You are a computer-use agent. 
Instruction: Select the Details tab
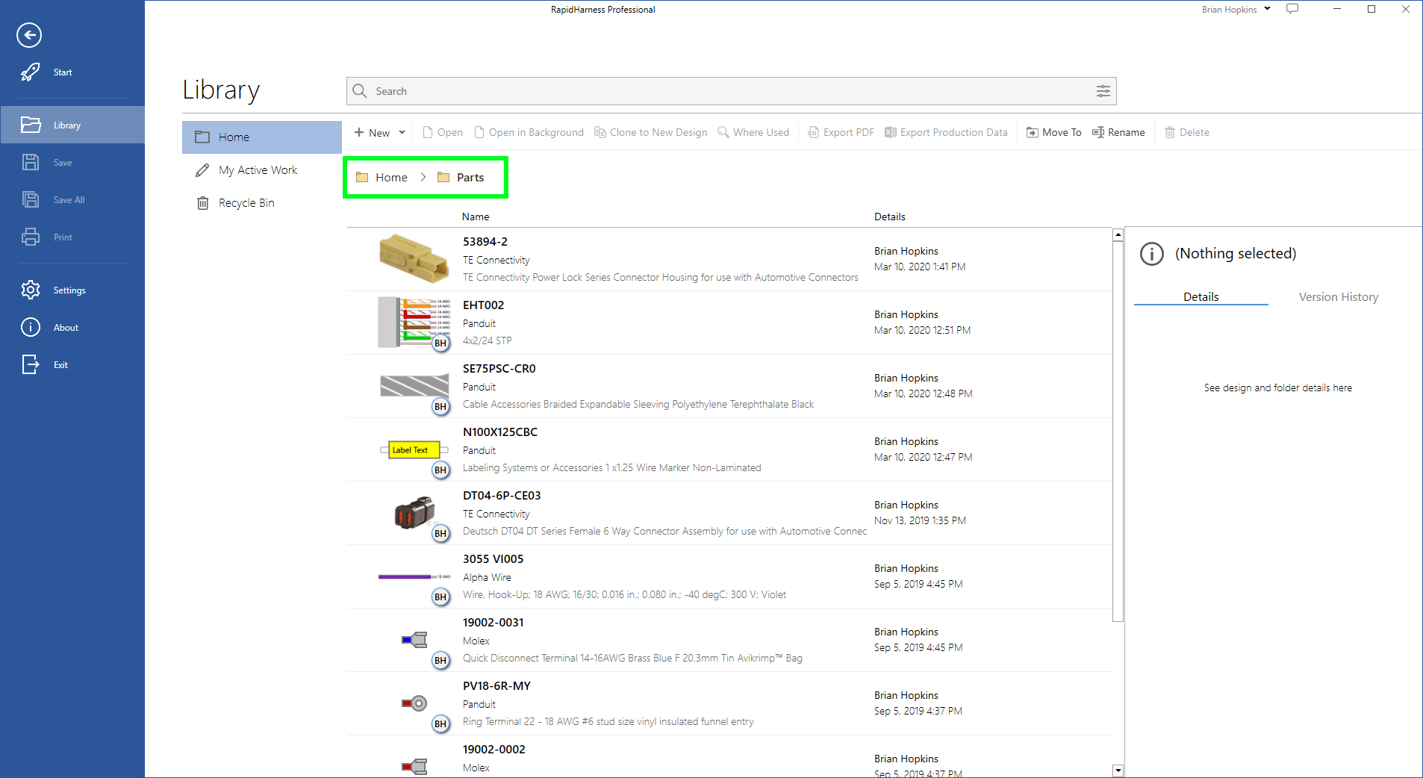coord(1201,297)
